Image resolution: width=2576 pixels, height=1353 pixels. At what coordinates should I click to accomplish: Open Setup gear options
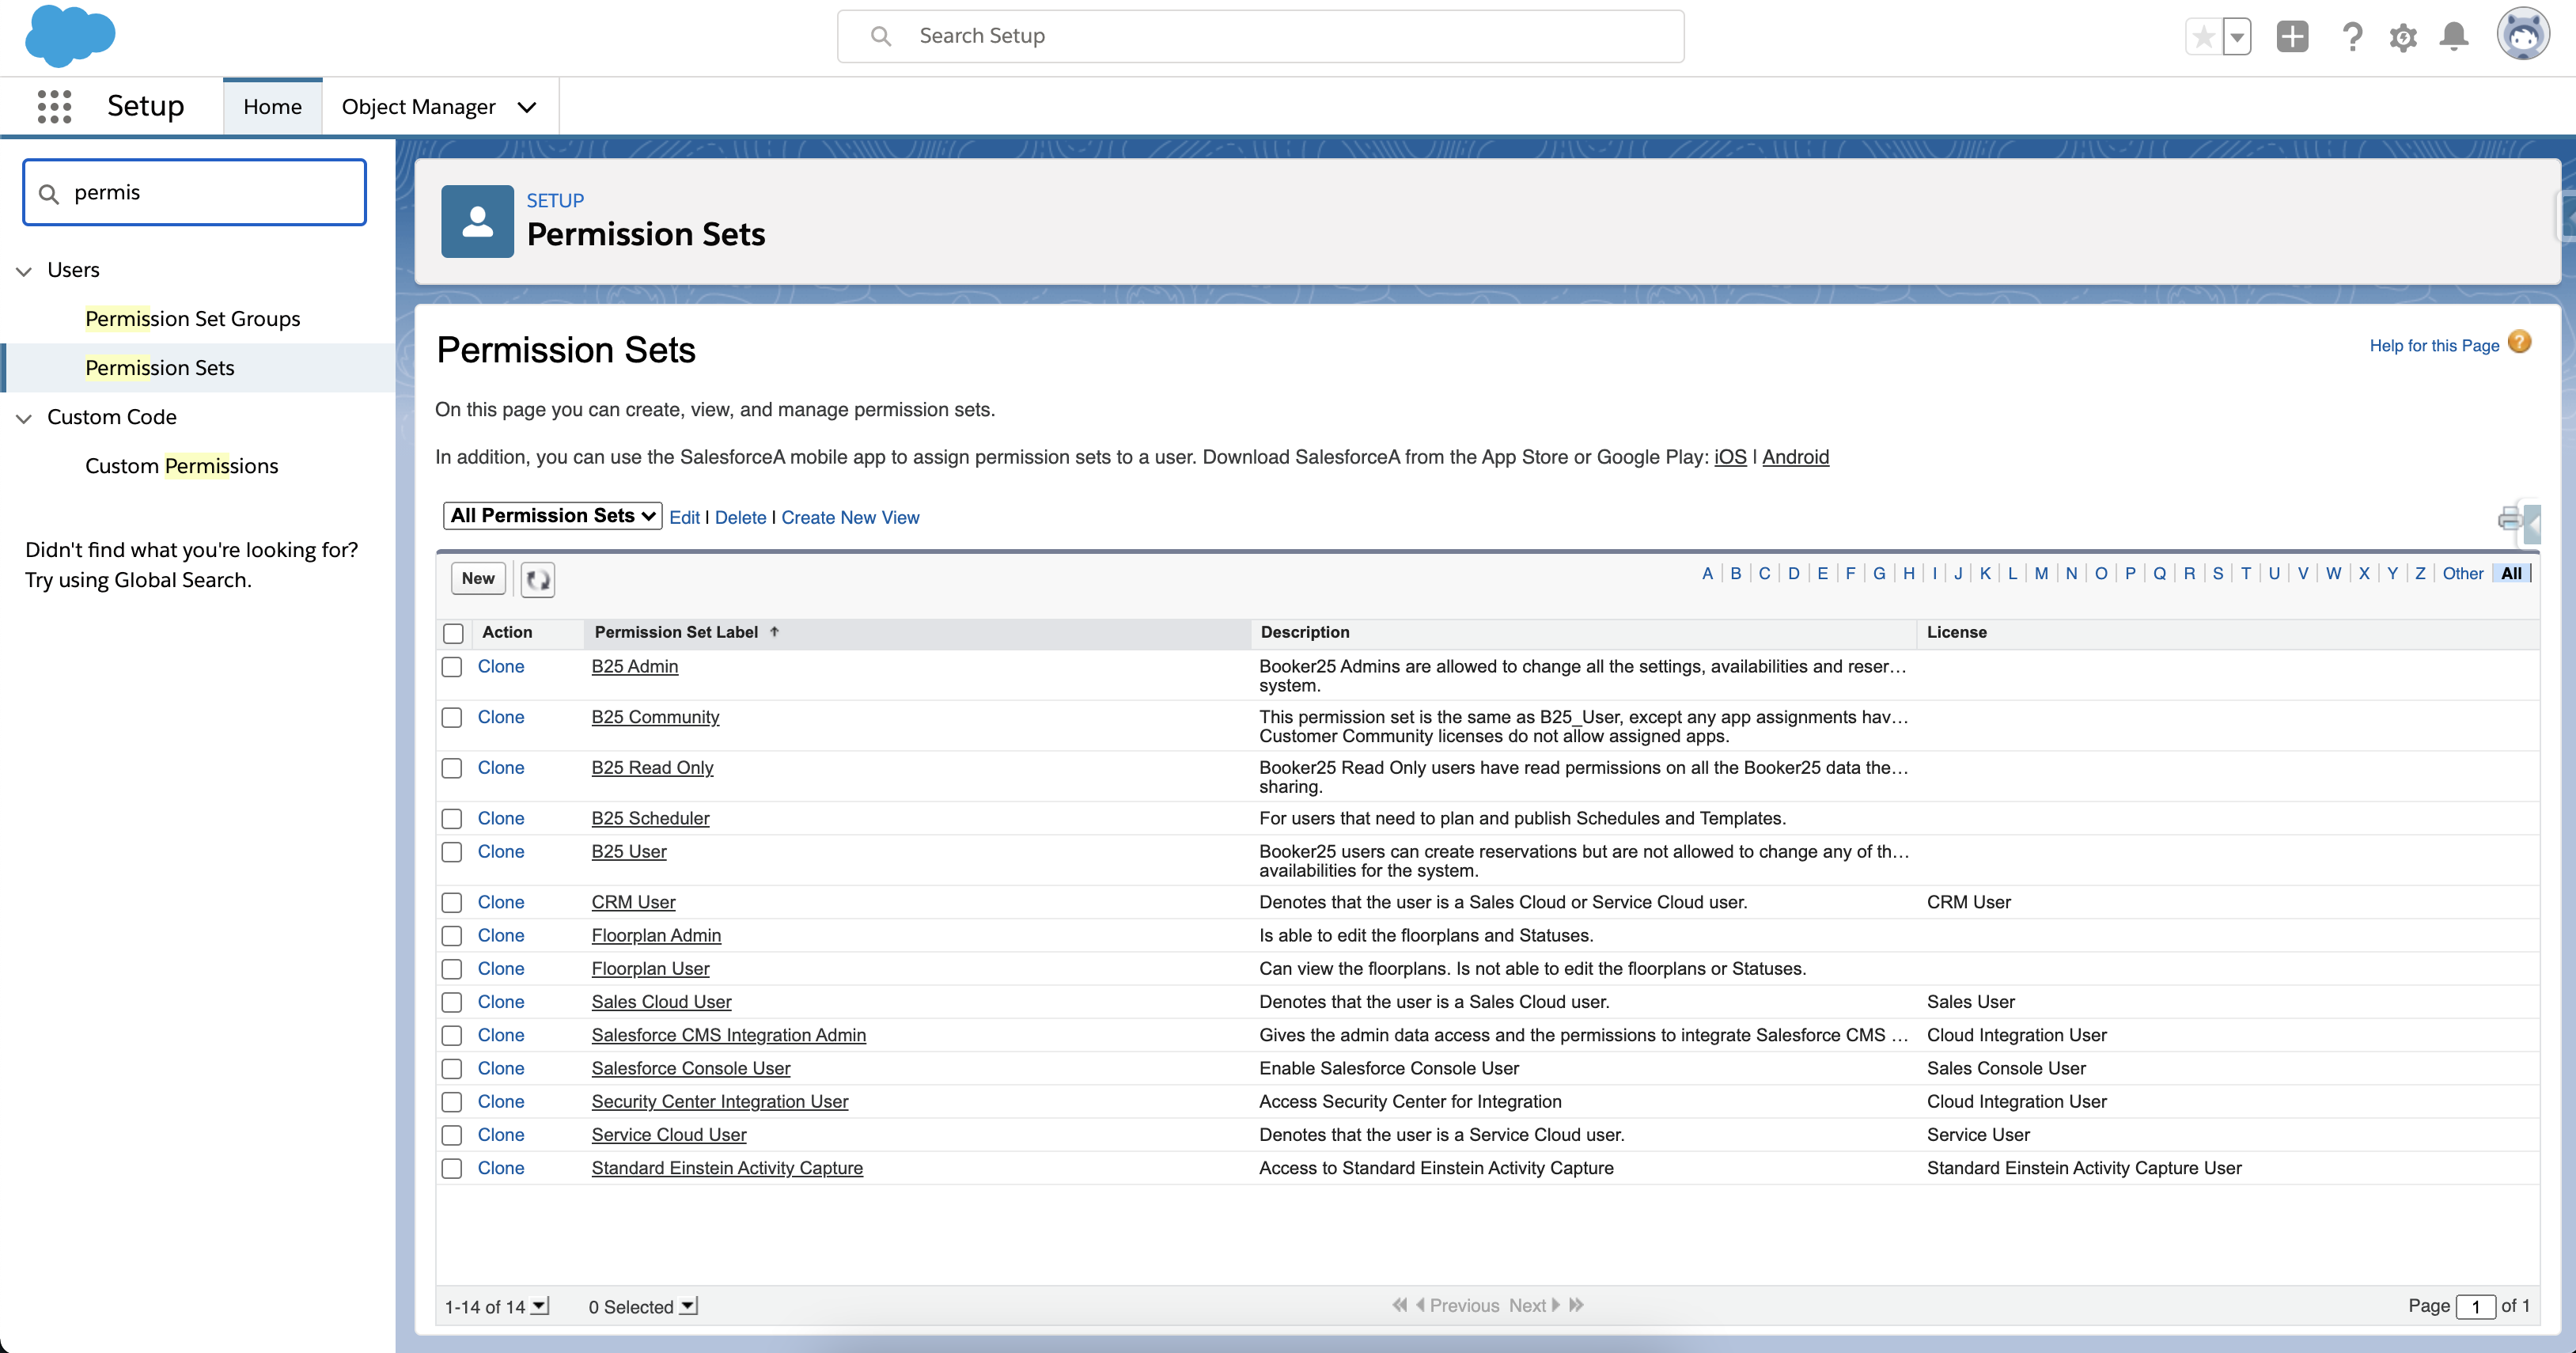click(2404, 36)
